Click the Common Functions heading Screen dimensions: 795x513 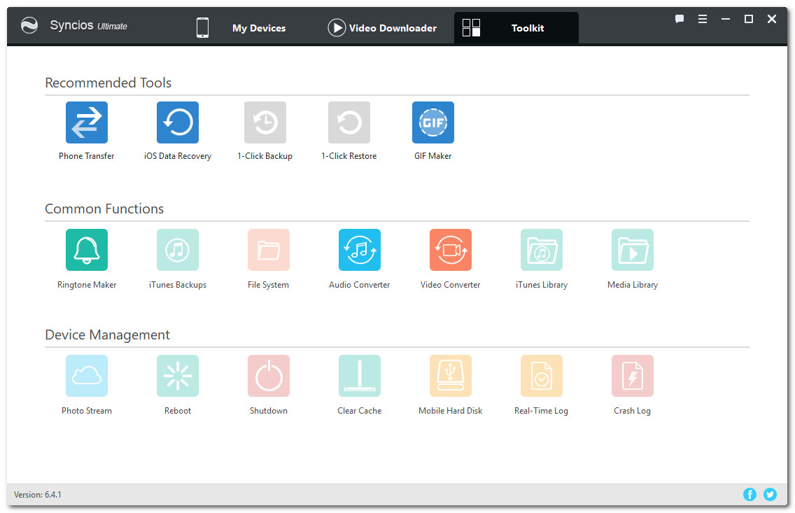tap(104, 209)
